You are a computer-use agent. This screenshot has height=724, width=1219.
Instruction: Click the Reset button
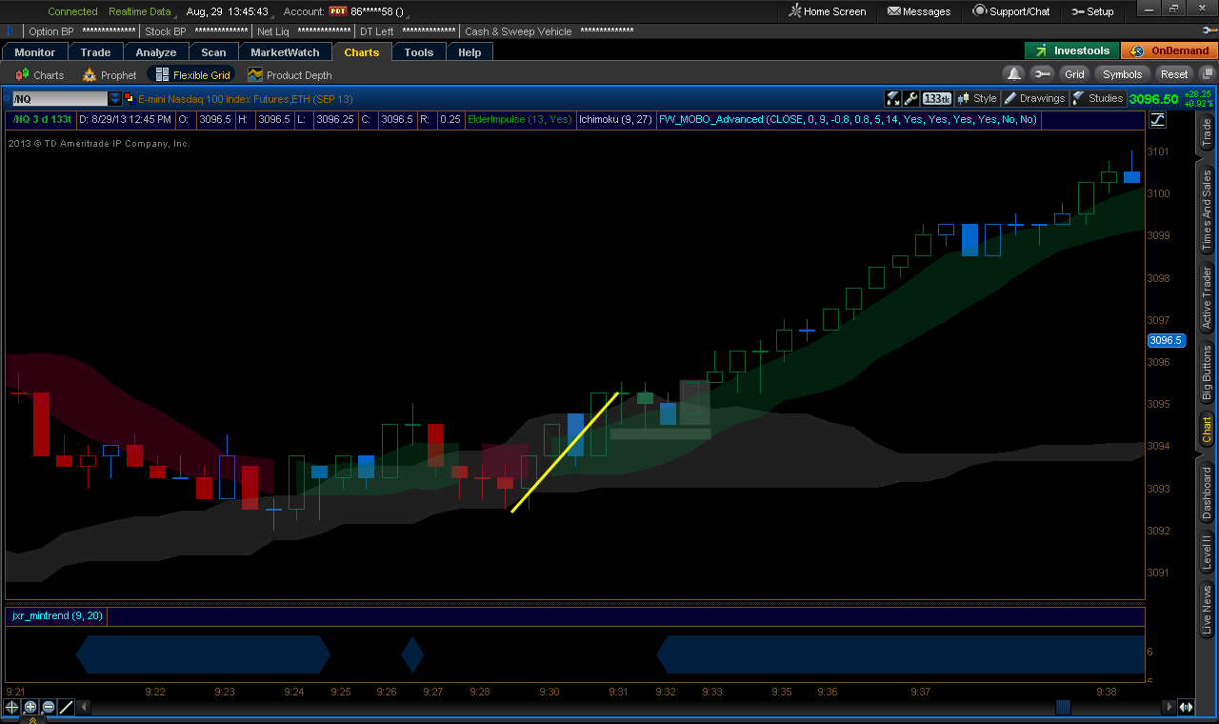1173,74
